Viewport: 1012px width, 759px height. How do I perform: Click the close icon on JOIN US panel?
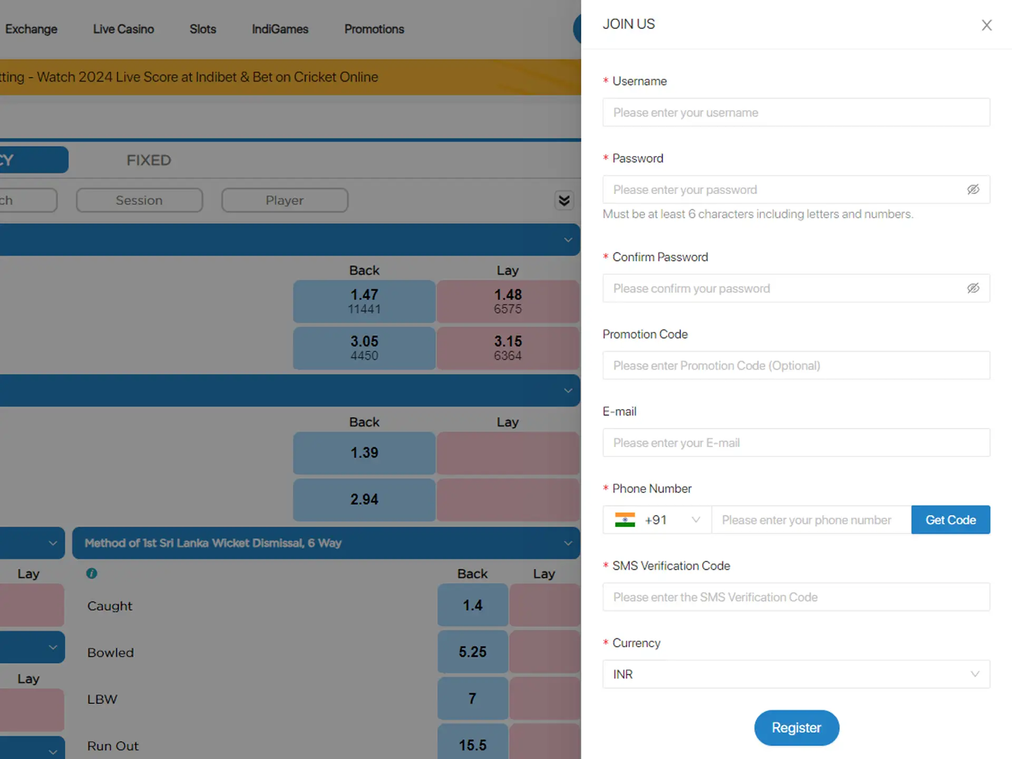(986, 25)
